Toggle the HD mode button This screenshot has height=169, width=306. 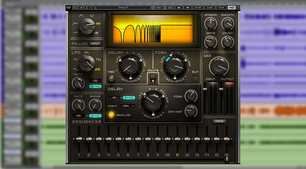coord(231,8)
